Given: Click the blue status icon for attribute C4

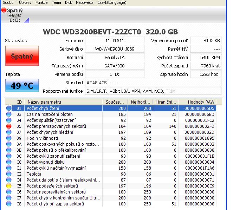Looking at the screenshot, I should (x=9, y=180).
